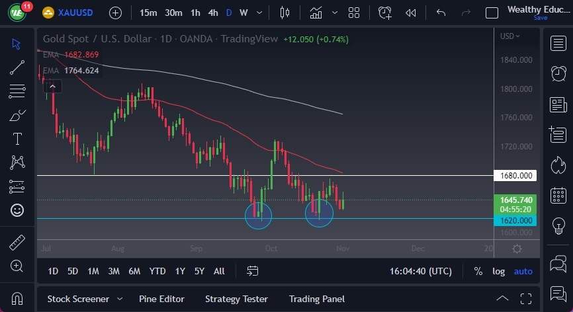Click the undo arrow in top toolbar
Viewport: 573px width, 312px height.
[441, 13]
